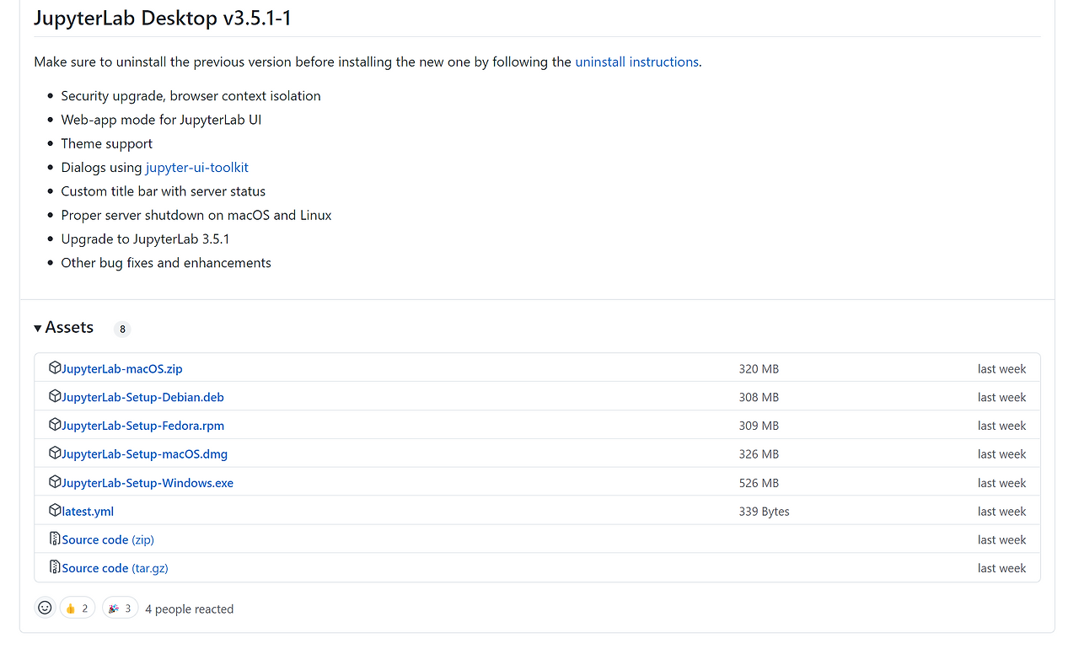The height and width of the screenshot is (649, 1079).
Task: Toggle the thumbs-up reaction
Action: point(77,607)
